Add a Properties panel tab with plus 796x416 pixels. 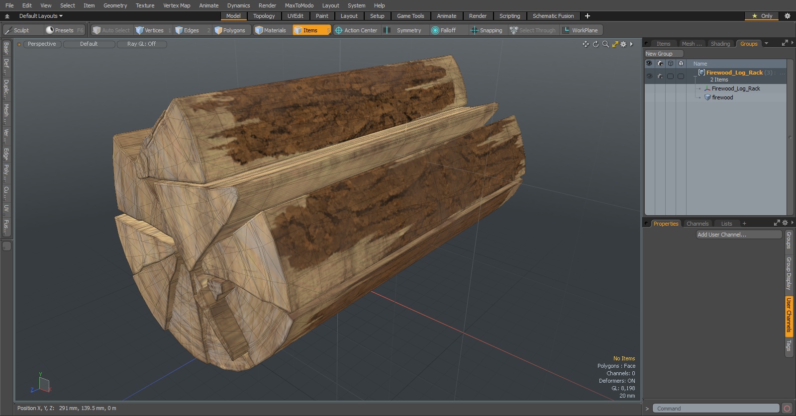744,224
